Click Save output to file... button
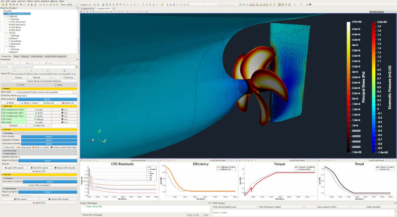 (x=327, y=207)
